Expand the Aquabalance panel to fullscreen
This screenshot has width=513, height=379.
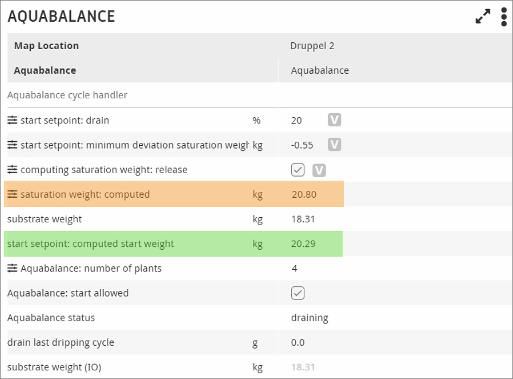pyautogui.click(x=483, y=16)
